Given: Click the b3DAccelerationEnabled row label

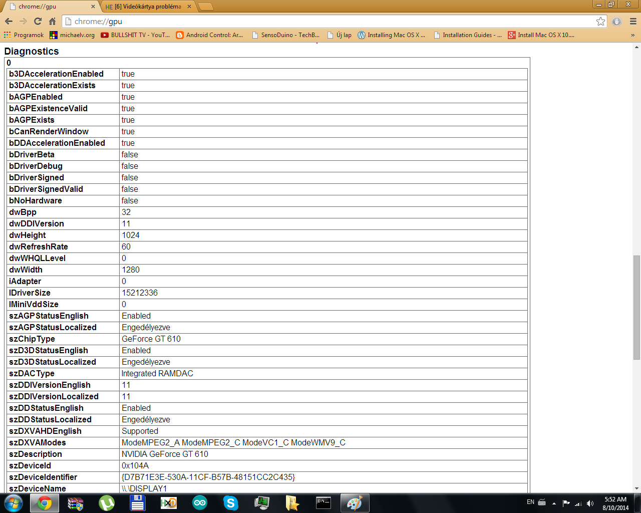Looking at the screenshot, I should click(56, 74).
